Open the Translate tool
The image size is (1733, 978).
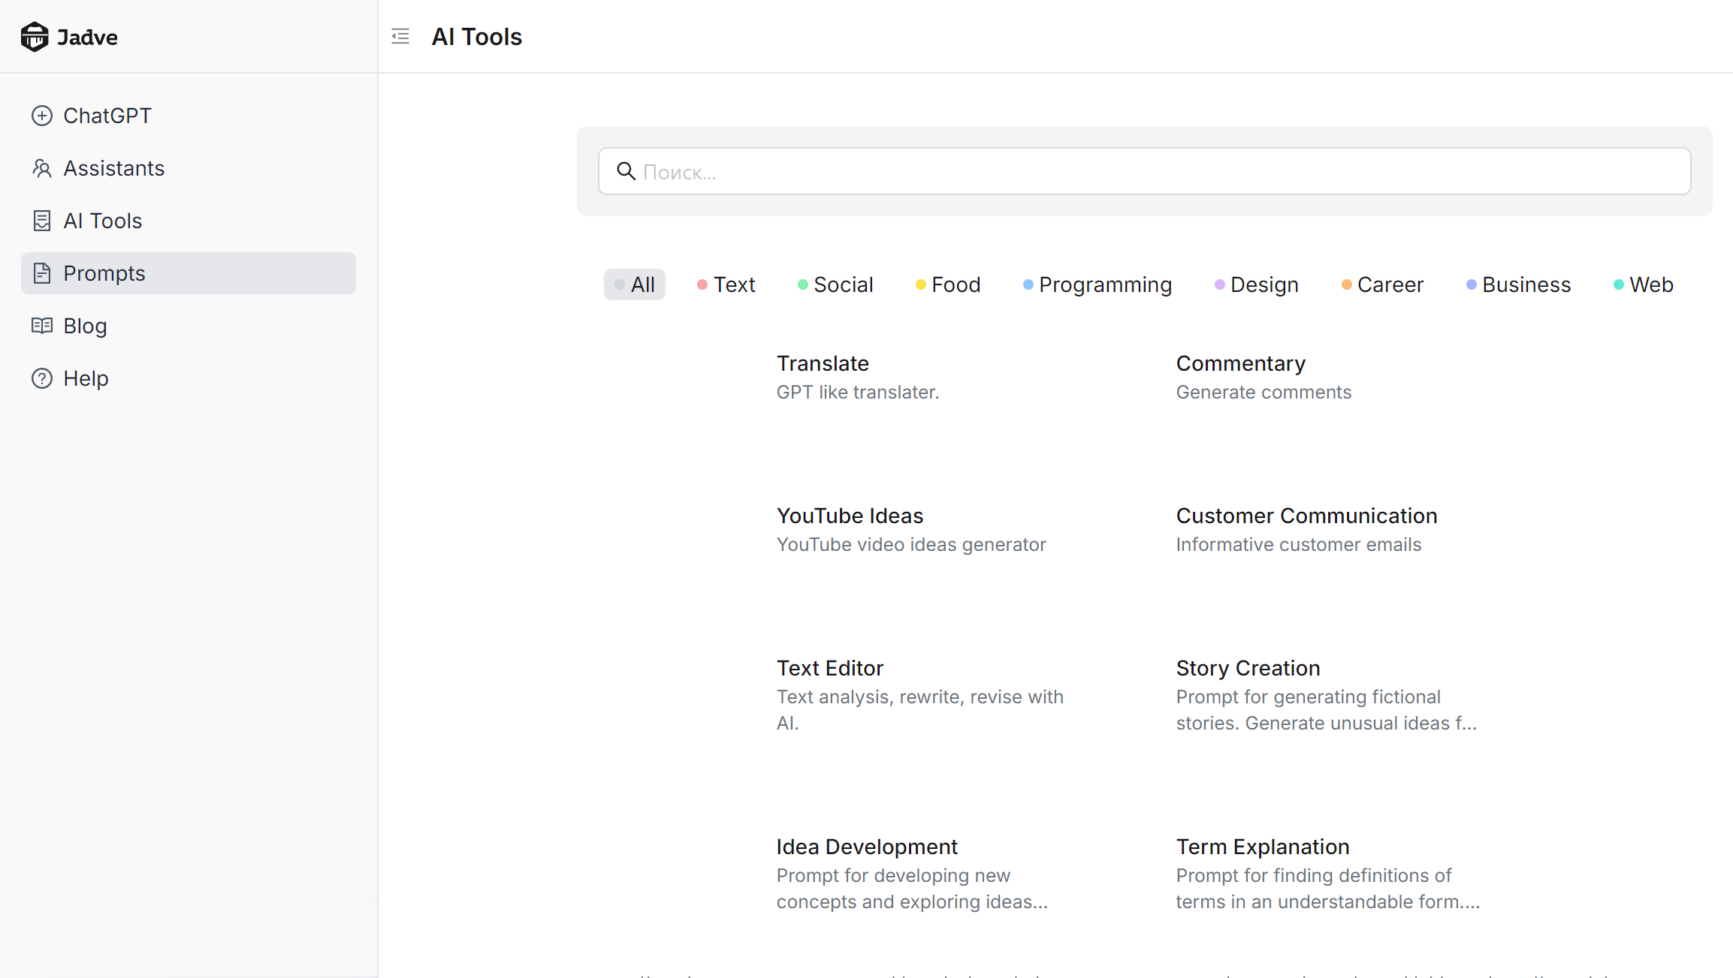pyautogui.click(x=823, y=363)
